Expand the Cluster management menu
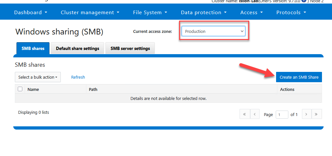This screenshot has width=332, height=156. (90, 13)
